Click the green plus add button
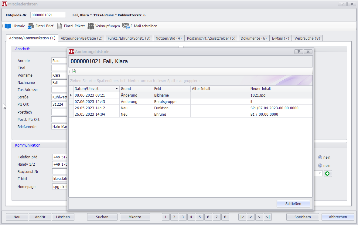This screenshot has height=225, width=358. pos(328,174)
